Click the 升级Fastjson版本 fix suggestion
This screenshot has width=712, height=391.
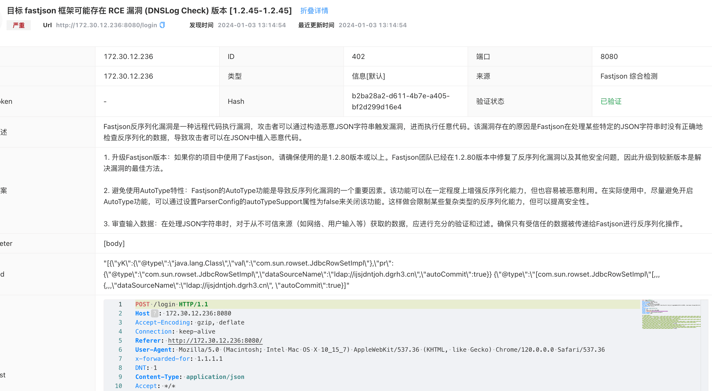402,163
